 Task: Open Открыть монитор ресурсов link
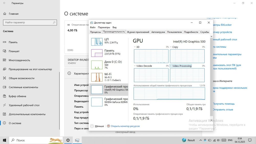125,126
